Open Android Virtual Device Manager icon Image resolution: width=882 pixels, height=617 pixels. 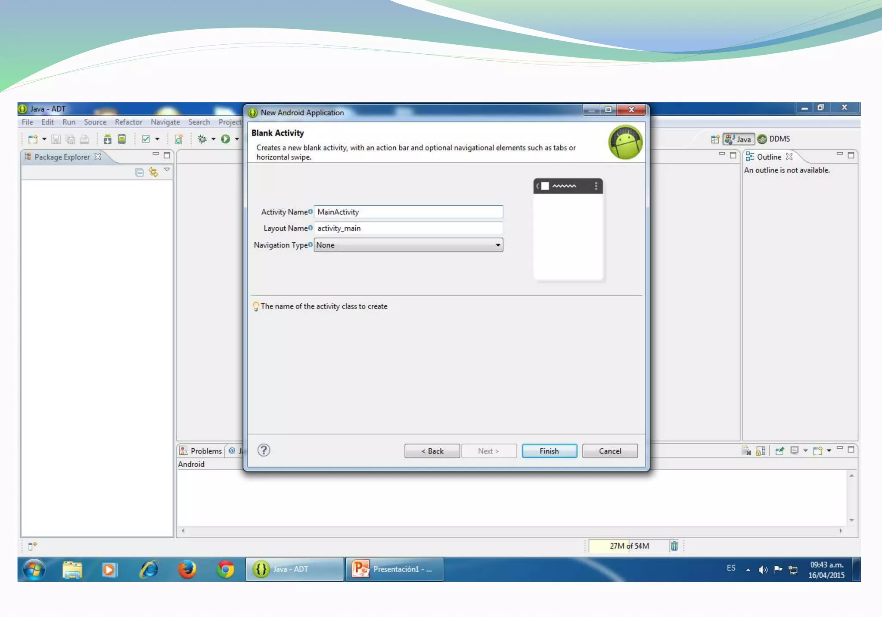coord(122,139)
